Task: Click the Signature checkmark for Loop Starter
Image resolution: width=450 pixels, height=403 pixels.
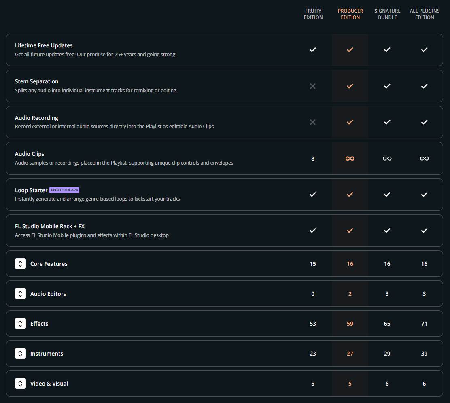Action: [x=387, y=195]
